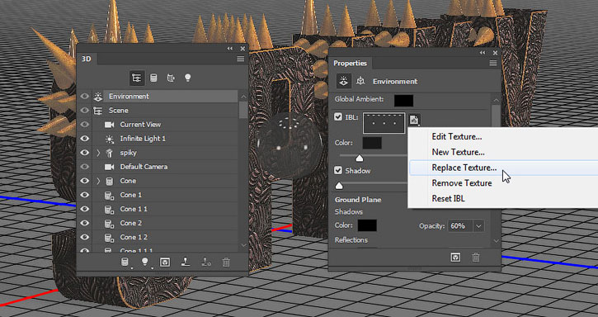Choose Reset IBL from menu
Screen dimensions: 598x317
[x=448, y=199]
